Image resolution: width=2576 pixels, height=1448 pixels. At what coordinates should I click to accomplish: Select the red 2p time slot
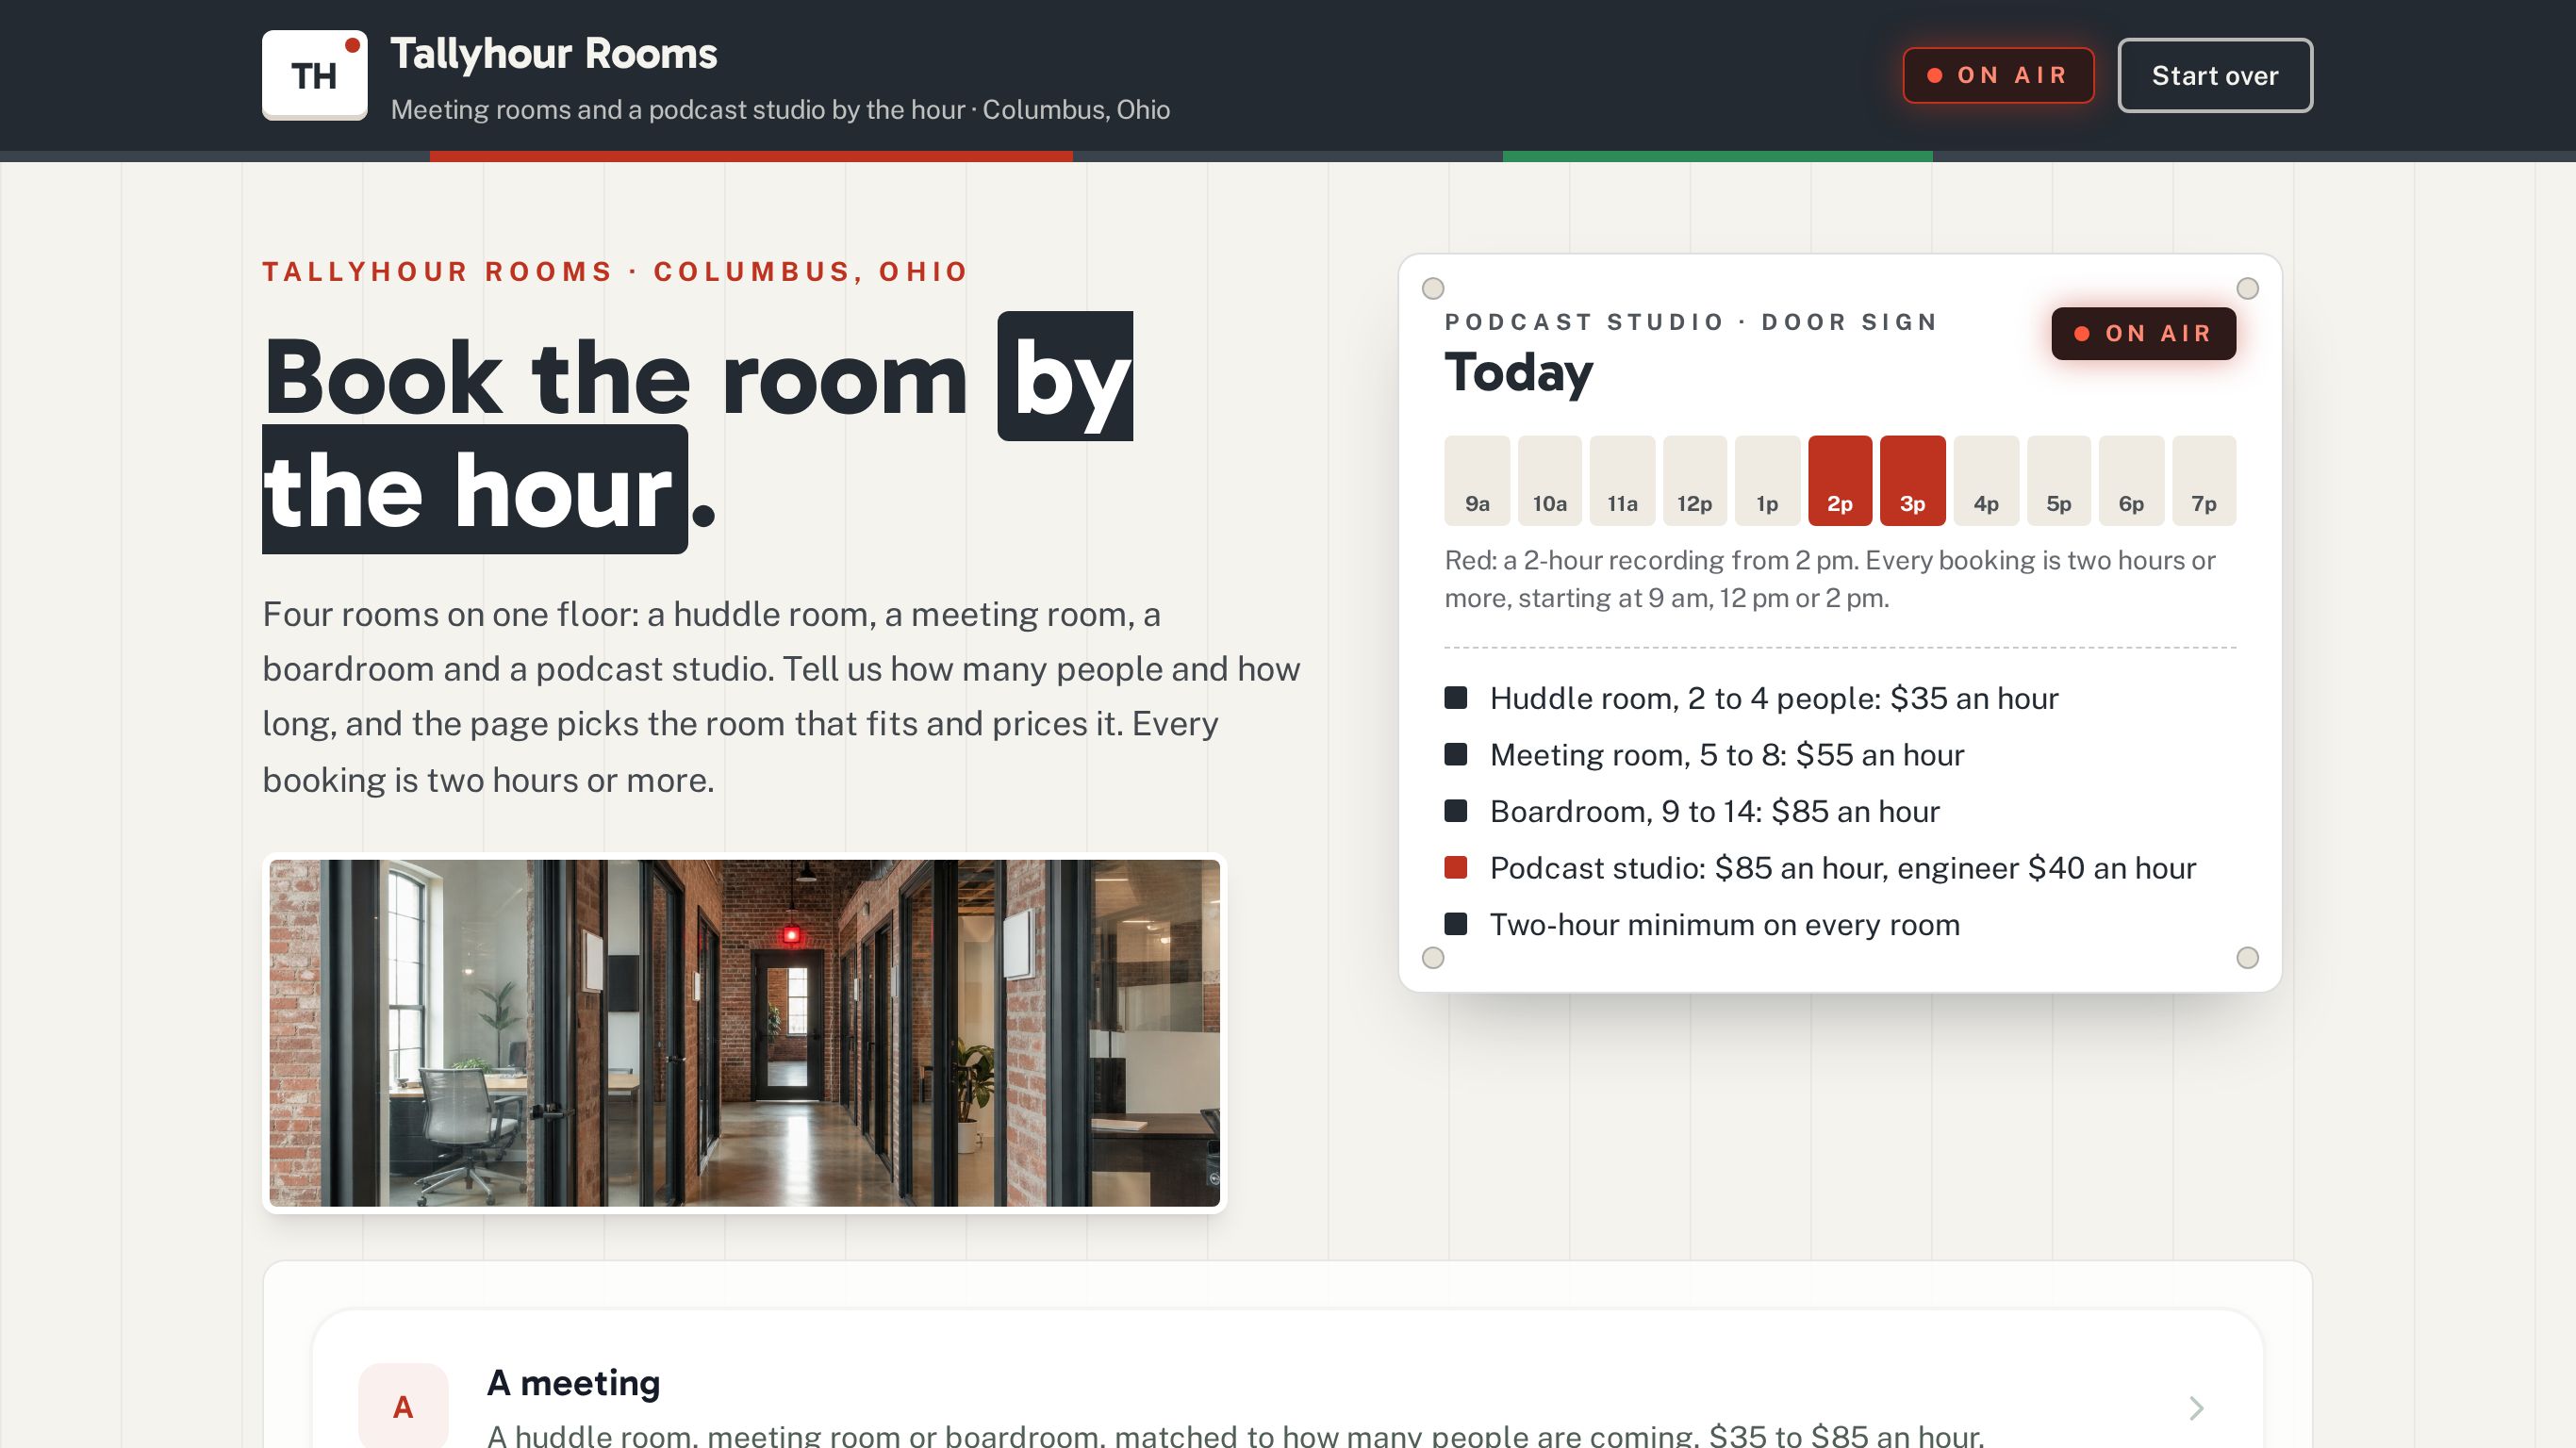pos(1840,480)
